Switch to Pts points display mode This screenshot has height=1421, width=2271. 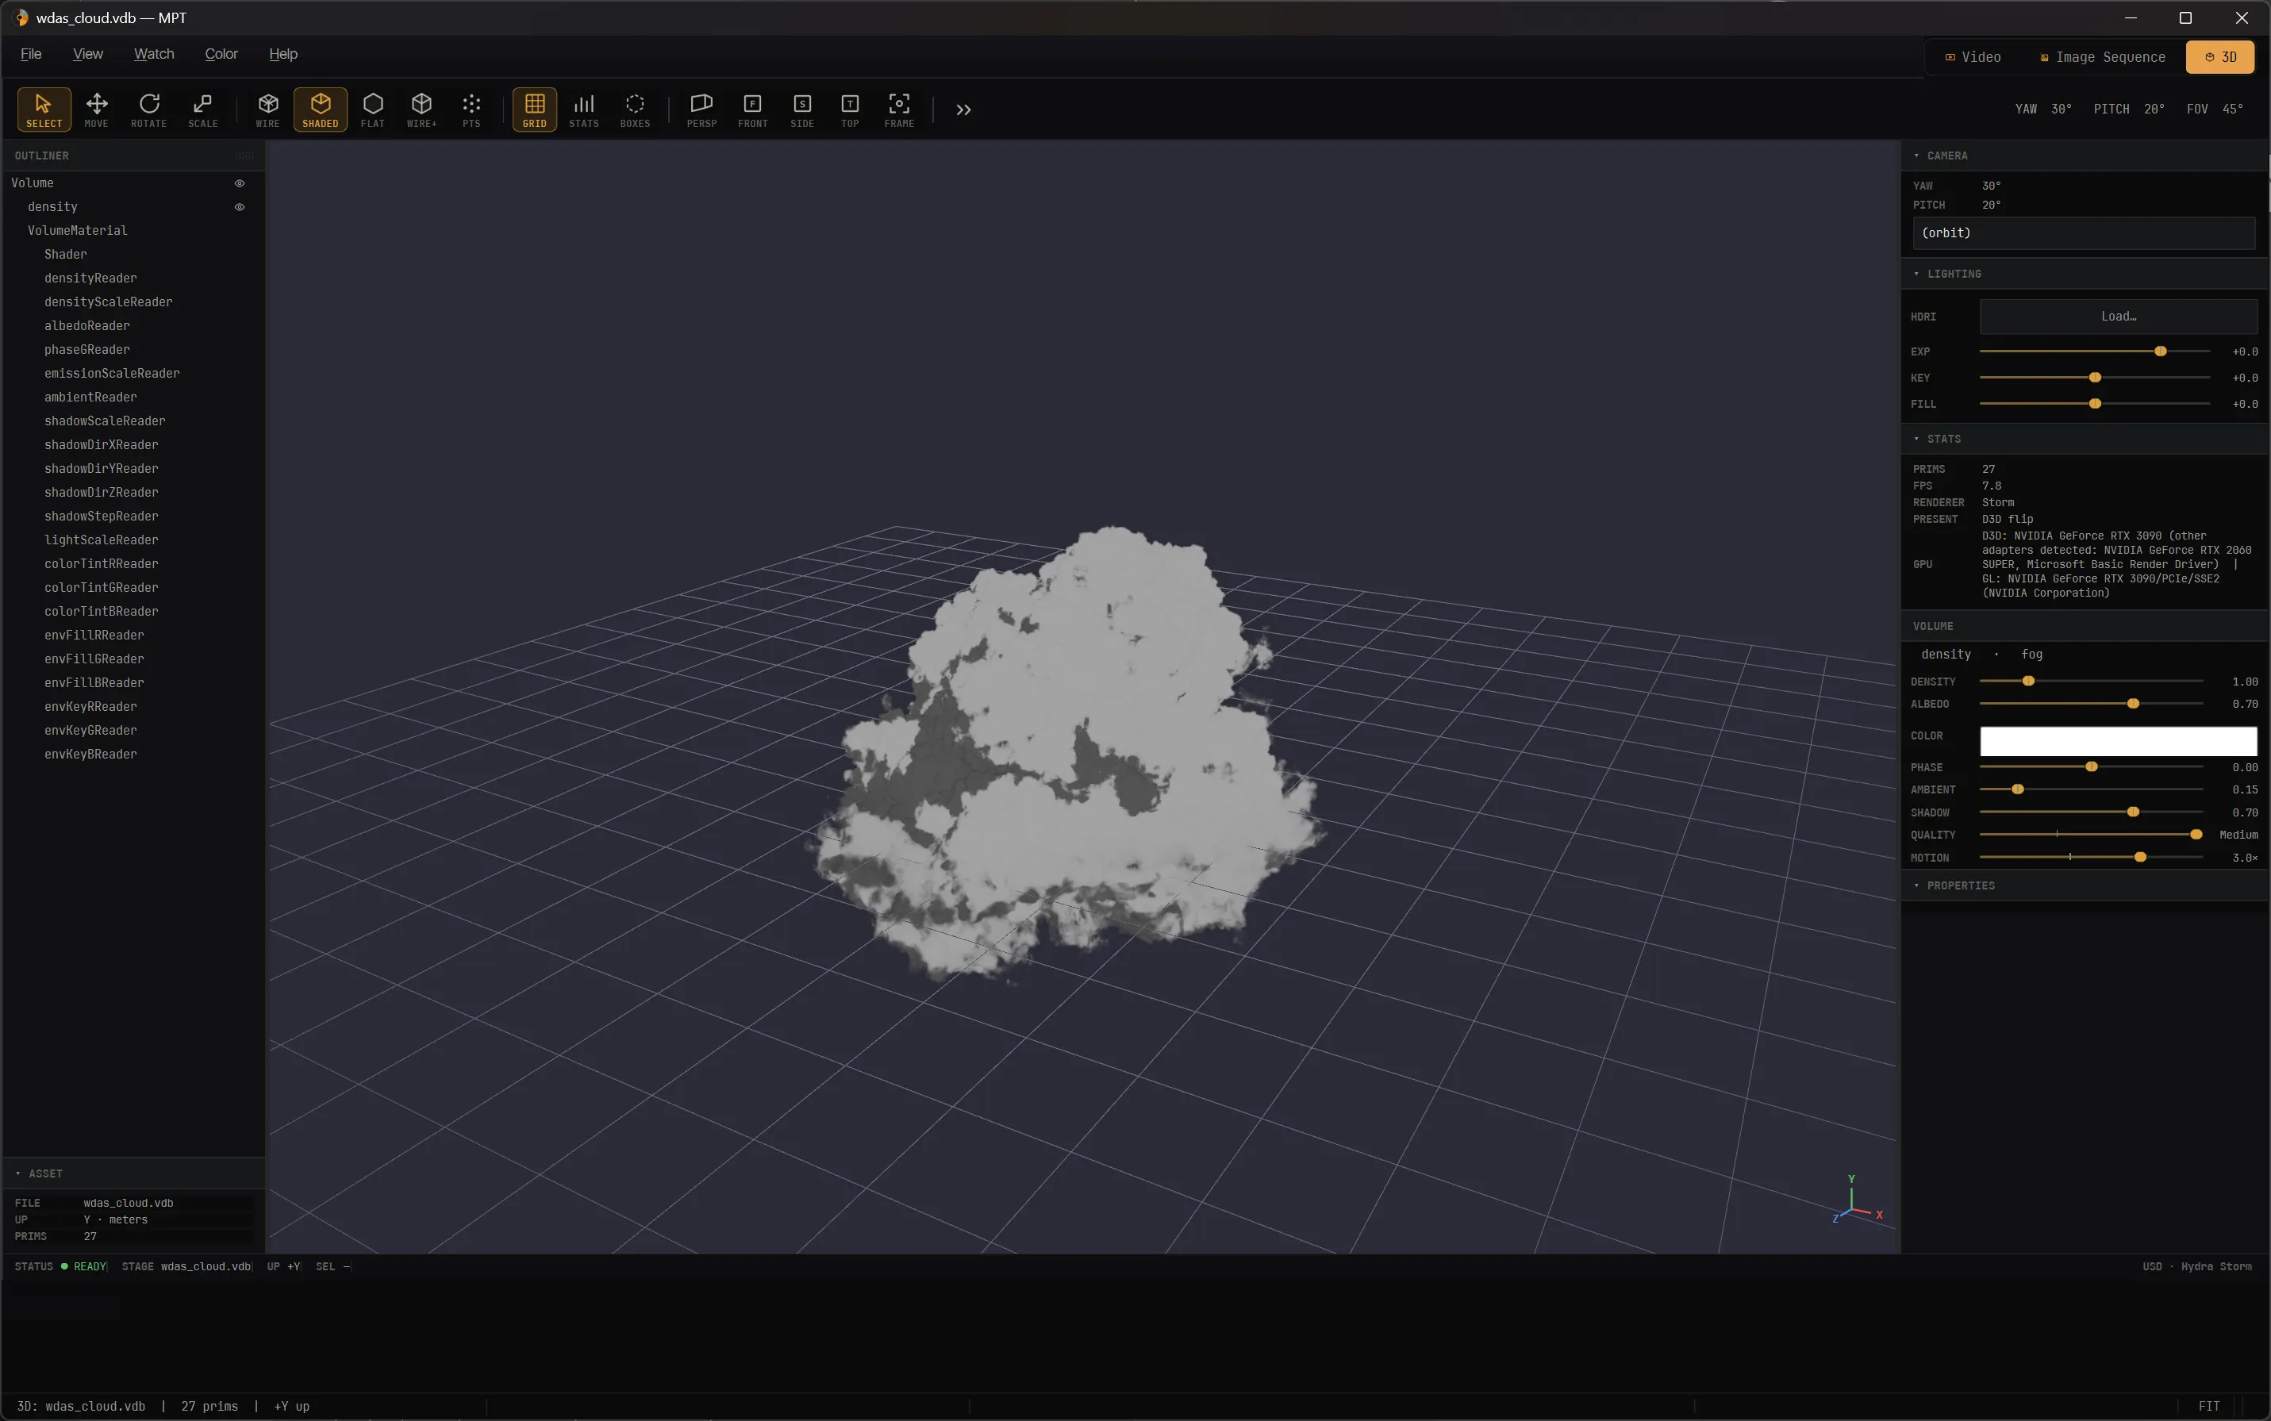point(472,109)
